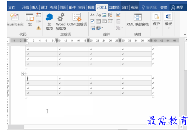Open the Visual Basic editor
Image resolution: width=191 pixels, height=132 pixels.
tap(15, 19)
